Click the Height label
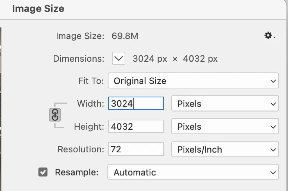 click(89, 127)
